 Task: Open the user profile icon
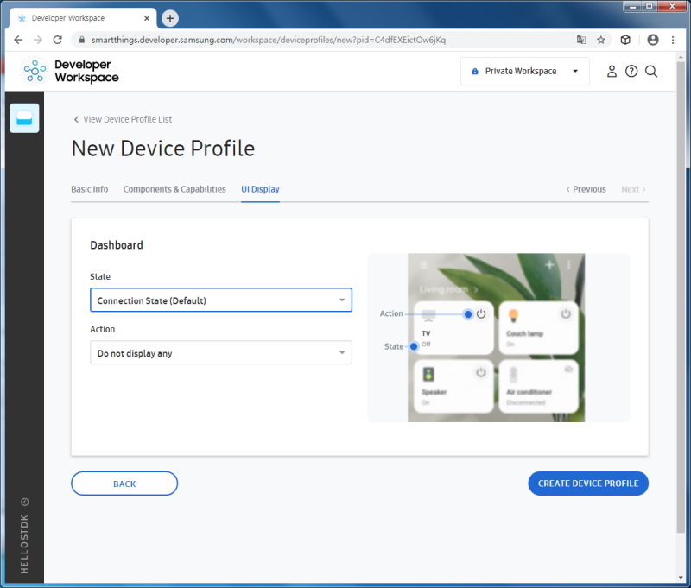[x=612, y=72]
